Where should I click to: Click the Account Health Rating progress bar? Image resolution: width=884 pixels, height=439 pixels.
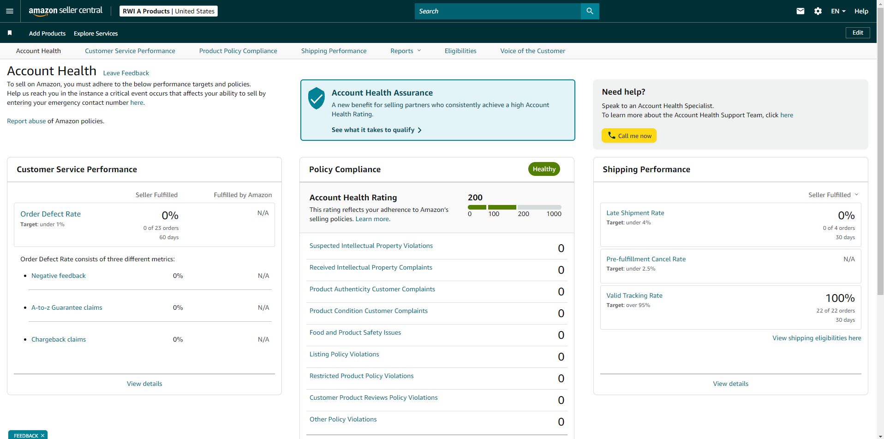coord(514,207)
